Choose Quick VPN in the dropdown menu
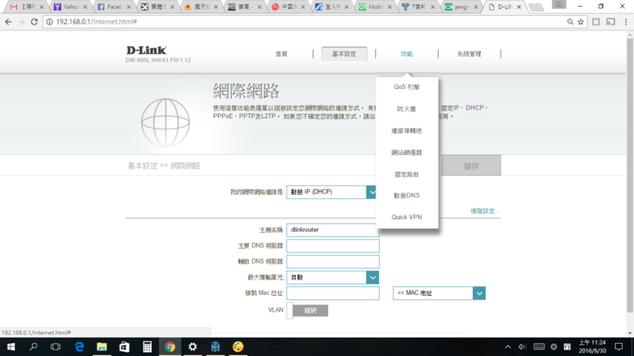The height and width of the screenshot is (356, 634). point(407,218)
